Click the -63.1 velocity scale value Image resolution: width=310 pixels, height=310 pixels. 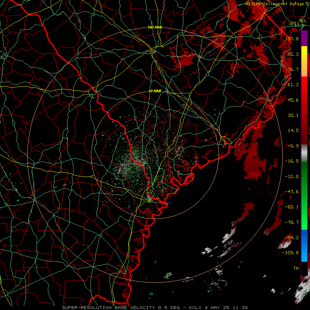[292, 207]
